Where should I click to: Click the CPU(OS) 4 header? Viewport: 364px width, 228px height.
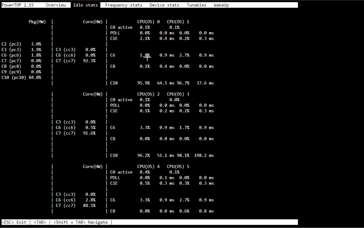149,167
